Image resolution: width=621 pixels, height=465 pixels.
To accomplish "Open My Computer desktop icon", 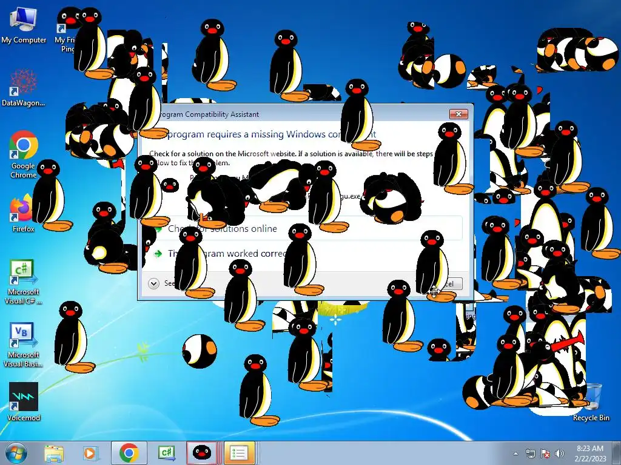I will click(24, 24).
